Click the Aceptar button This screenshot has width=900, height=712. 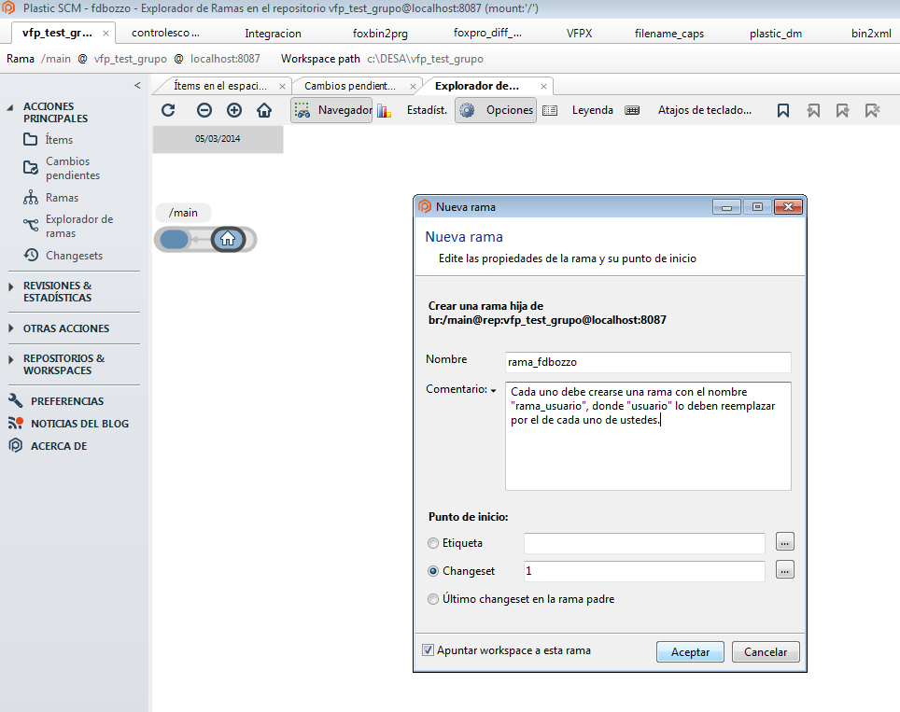690,651
